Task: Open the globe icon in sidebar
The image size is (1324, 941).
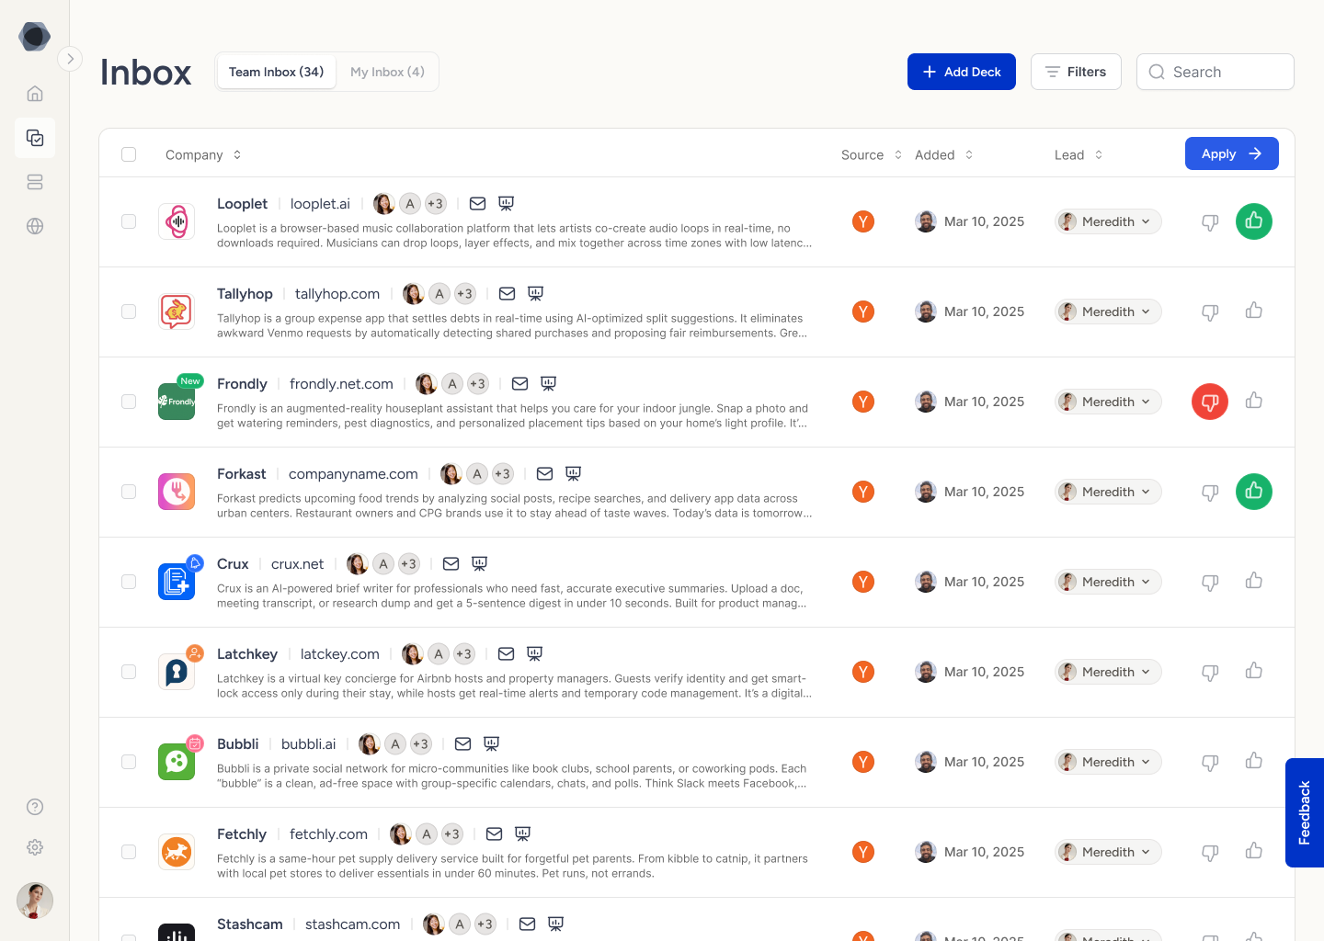Action: coord(35,226)
